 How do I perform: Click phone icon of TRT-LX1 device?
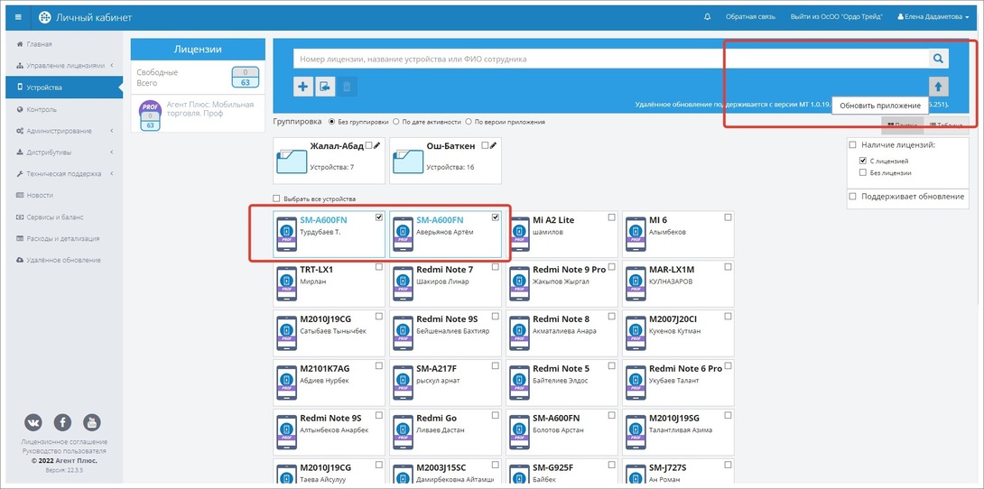287,283
